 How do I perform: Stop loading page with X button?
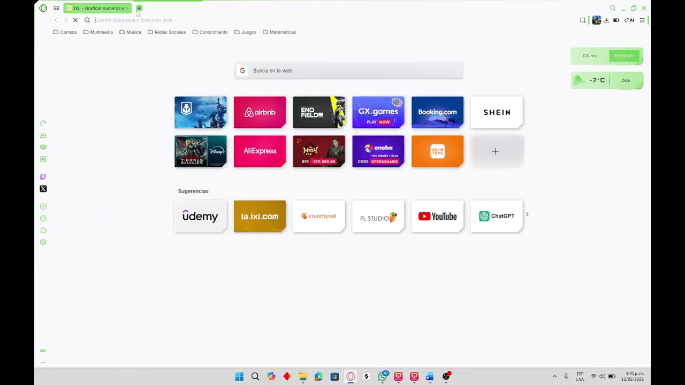pos(75,20)
